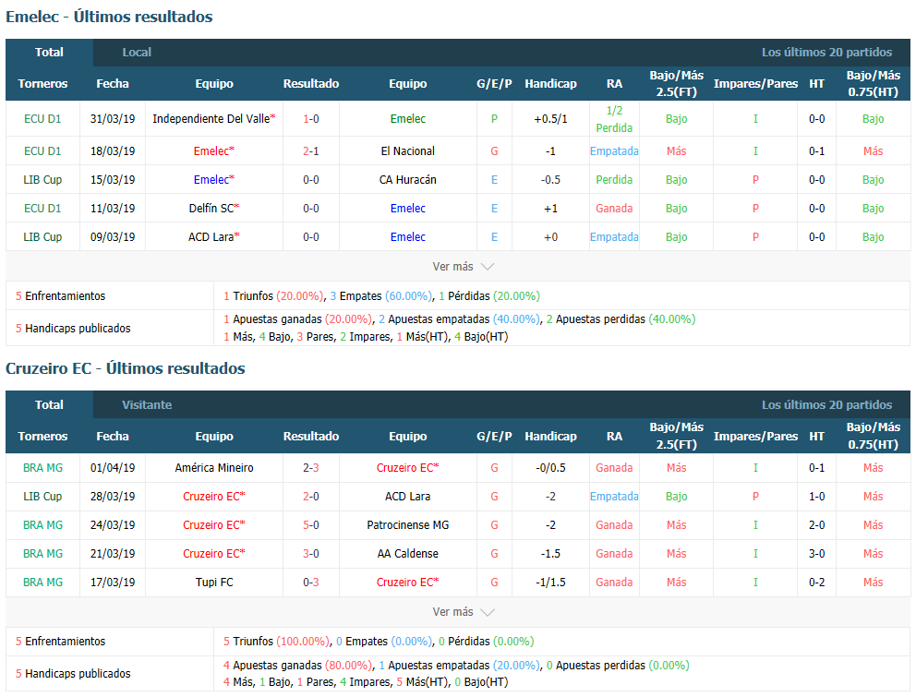The width and height of the screenshot is (916, 697).
Task: Open Los últimos 20 partidos for Emelec
Action: point(826,53)
